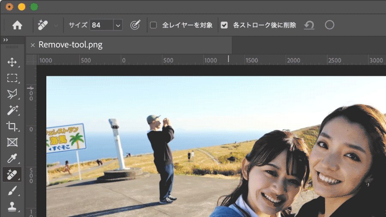
Task: Click the circle apply icon in options bar
Action: tap(329, 25)
